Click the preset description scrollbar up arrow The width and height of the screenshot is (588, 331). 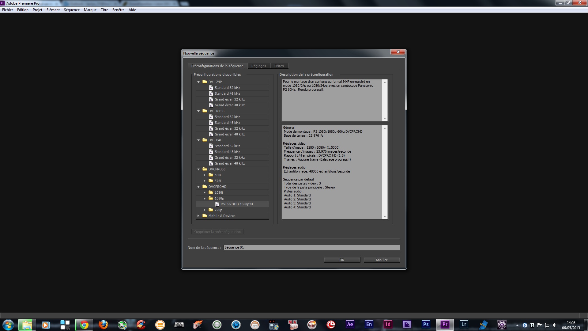click(385, 82)
